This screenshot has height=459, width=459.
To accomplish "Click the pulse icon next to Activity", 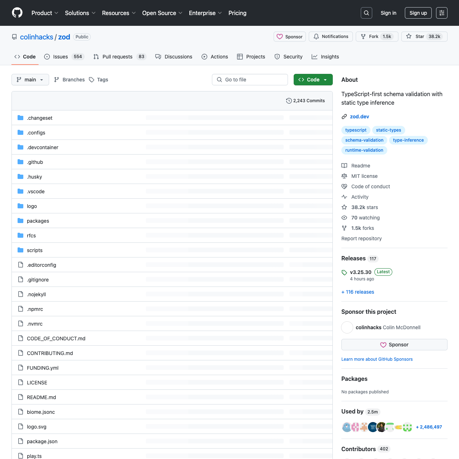I will coord(344,197).
